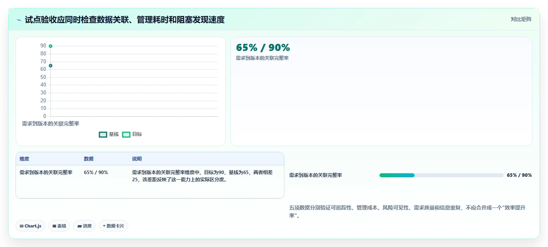Click the 需求到版本的关联完整率 table cell
Viewport: 548px width, 247px height.
[46, 173]
